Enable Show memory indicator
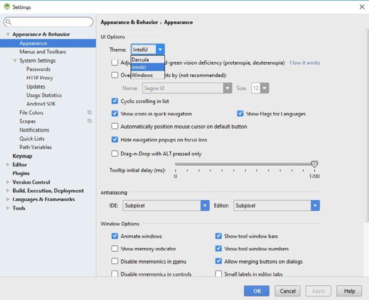The width and height of the screenshot is (369, 300). coord(114,248)
